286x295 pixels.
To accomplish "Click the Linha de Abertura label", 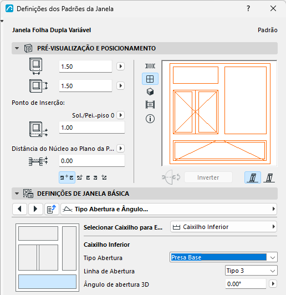I will (x=109, y=271).
